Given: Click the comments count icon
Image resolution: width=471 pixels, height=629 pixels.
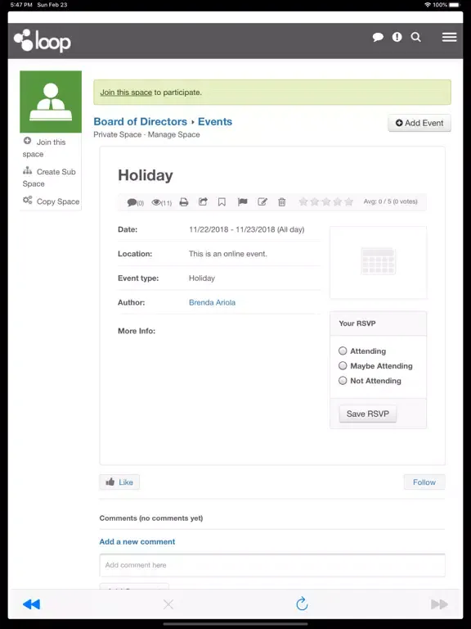Looking at the screenshot, I should [136, 202].
